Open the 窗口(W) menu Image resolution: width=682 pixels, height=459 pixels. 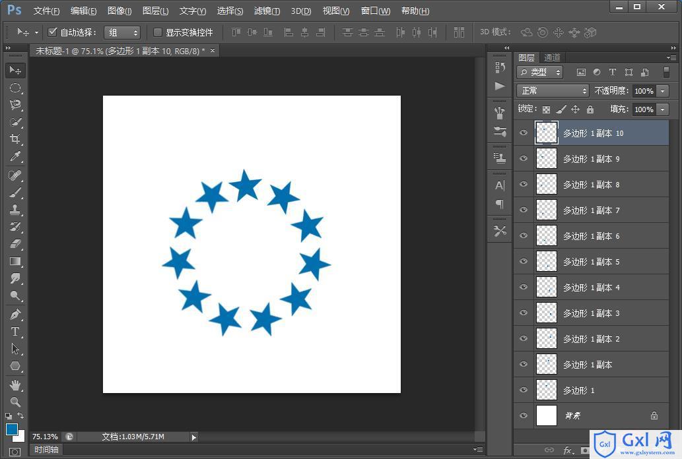pos(376,11)
